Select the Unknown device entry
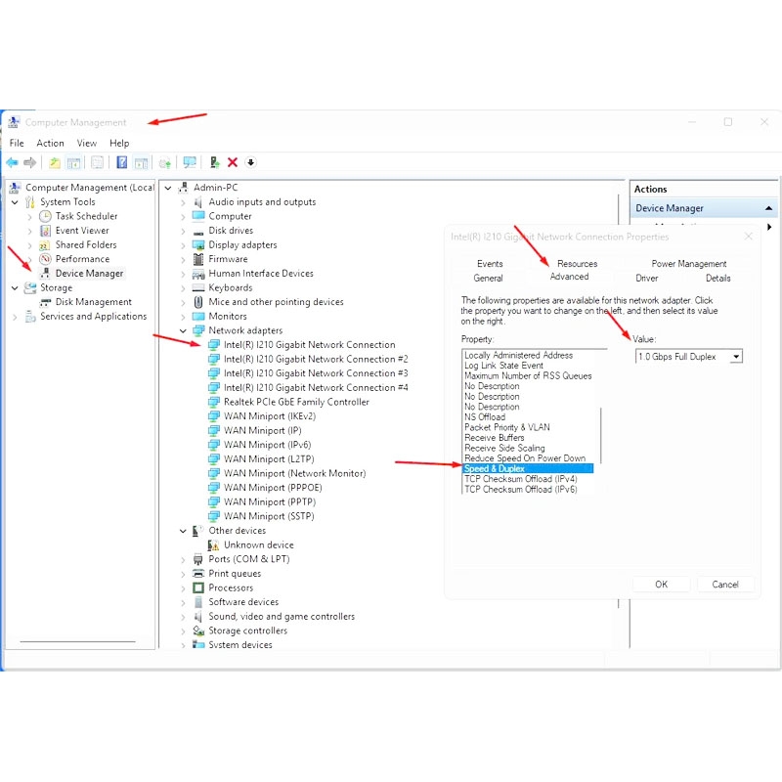Screen dimensions: 782x782 (x=258, y=545)
